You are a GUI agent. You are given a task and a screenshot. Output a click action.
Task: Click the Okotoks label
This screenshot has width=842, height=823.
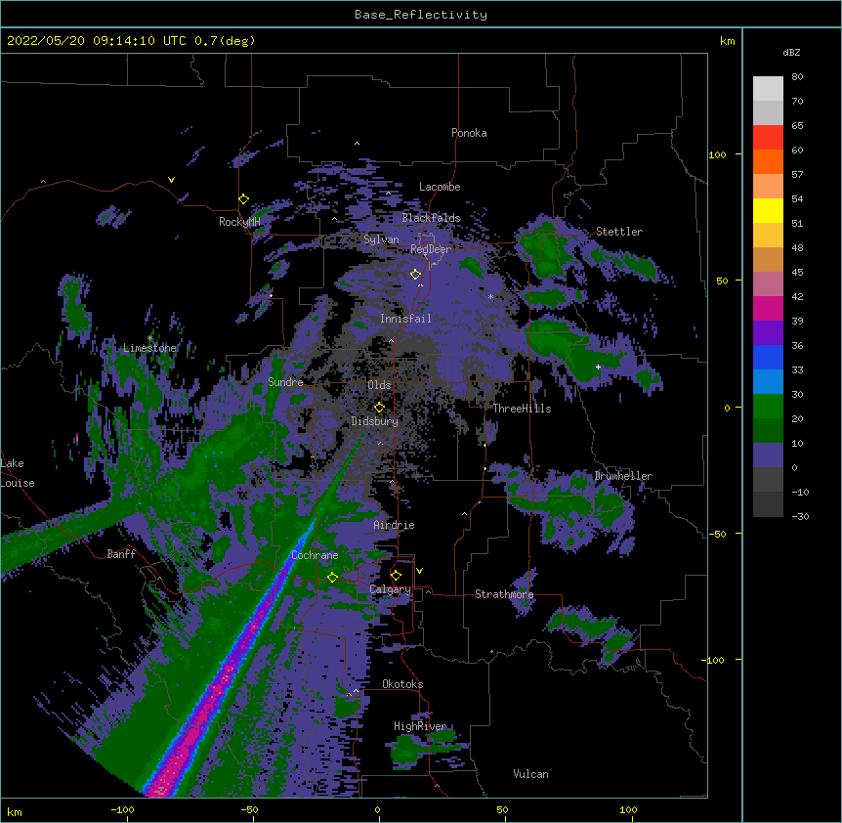(402, 684)
